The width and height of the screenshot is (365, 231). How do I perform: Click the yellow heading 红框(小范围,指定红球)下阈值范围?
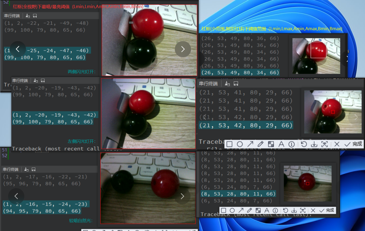pos(234,29)
